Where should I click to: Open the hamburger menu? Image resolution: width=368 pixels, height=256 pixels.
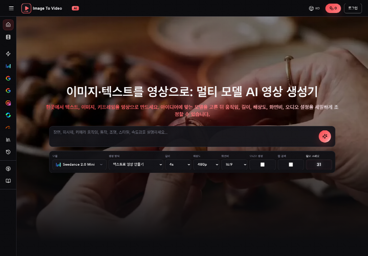11,9
